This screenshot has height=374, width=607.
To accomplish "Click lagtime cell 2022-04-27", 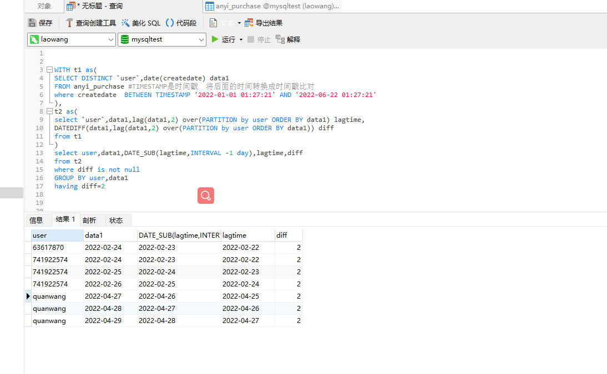I will click(248, 321).
